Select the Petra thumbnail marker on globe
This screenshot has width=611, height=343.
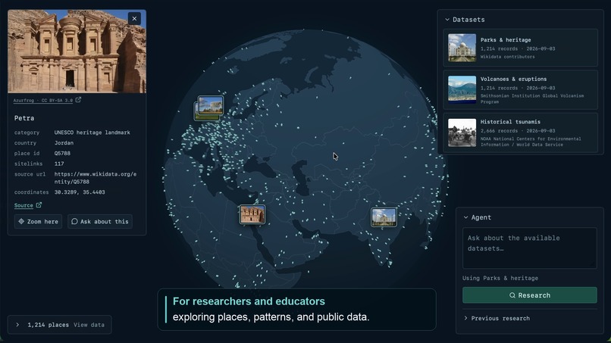(x=252, y=214)
